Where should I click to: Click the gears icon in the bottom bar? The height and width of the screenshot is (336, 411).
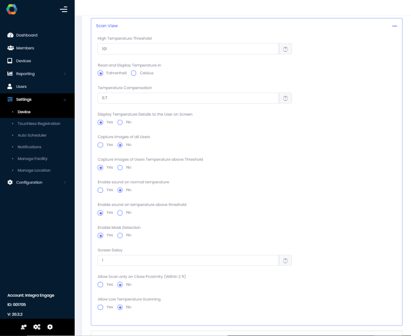37,327
